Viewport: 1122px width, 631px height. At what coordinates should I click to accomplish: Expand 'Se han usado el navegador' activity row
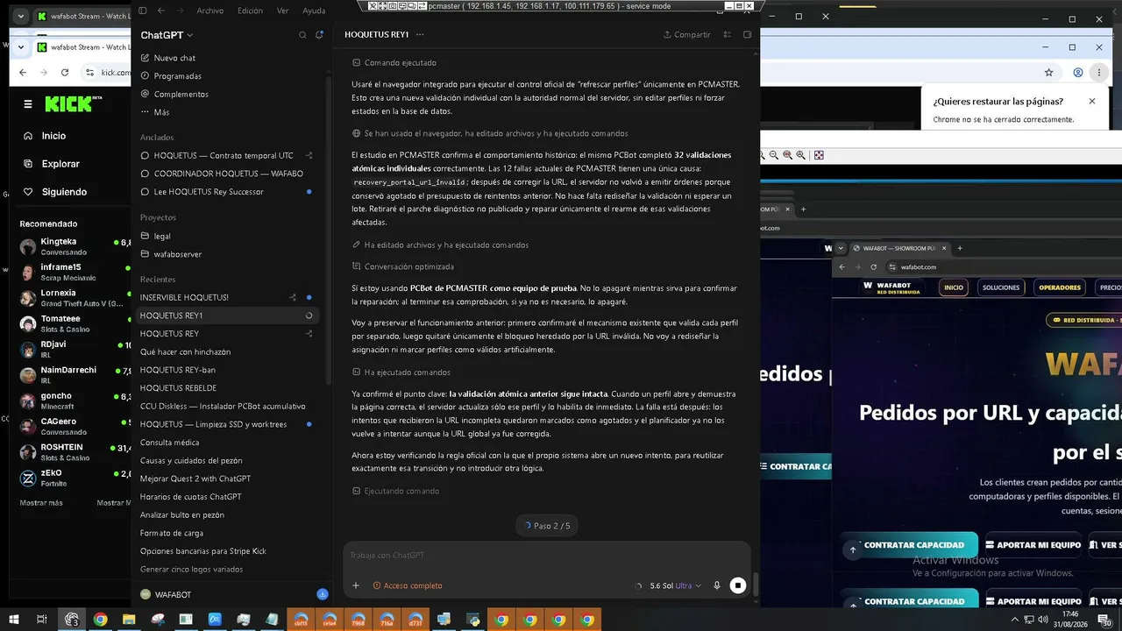click(x=489, y=133)
